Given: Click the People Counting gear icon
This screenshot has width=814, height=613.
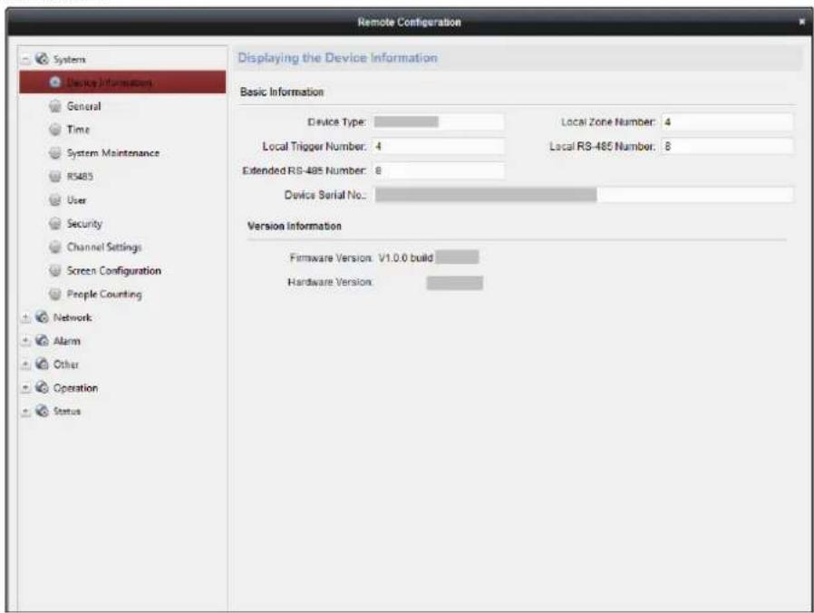Looking at the screenshot, I should (x=55, y=294).
